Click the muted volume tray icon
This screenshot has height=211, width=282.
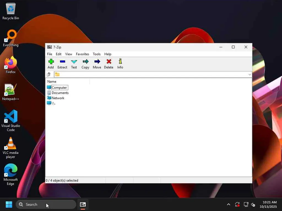[253, 204]
